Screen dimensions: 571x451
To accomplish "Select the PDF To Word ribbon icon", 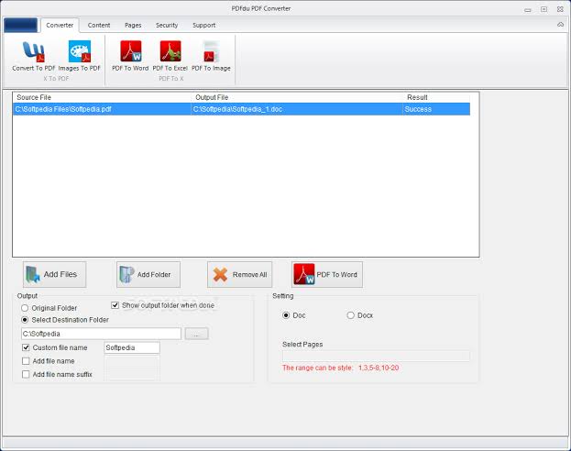I will [x=130, y=56].
